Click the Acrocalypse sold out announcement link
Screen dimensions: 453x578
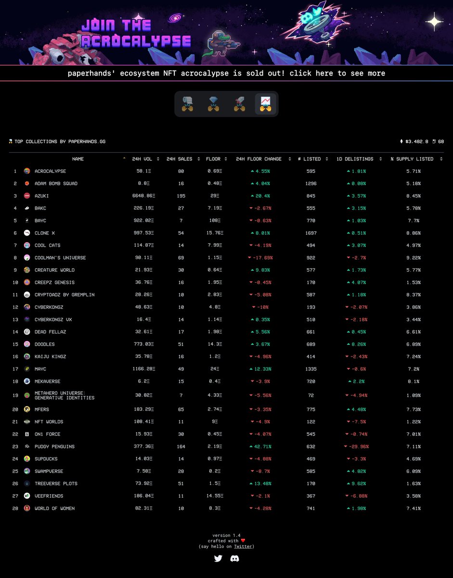click(x=226, y=73)
